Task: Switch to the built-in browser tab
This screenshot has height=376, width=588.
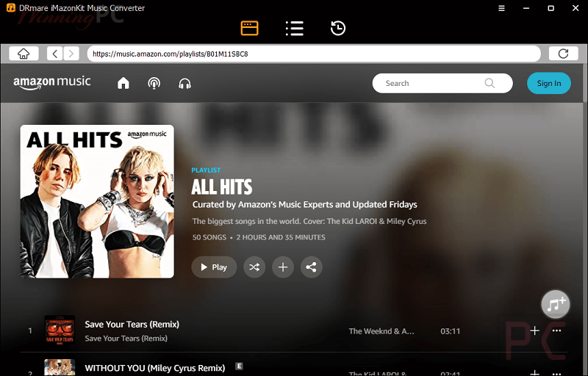Action: click(250, 29)
